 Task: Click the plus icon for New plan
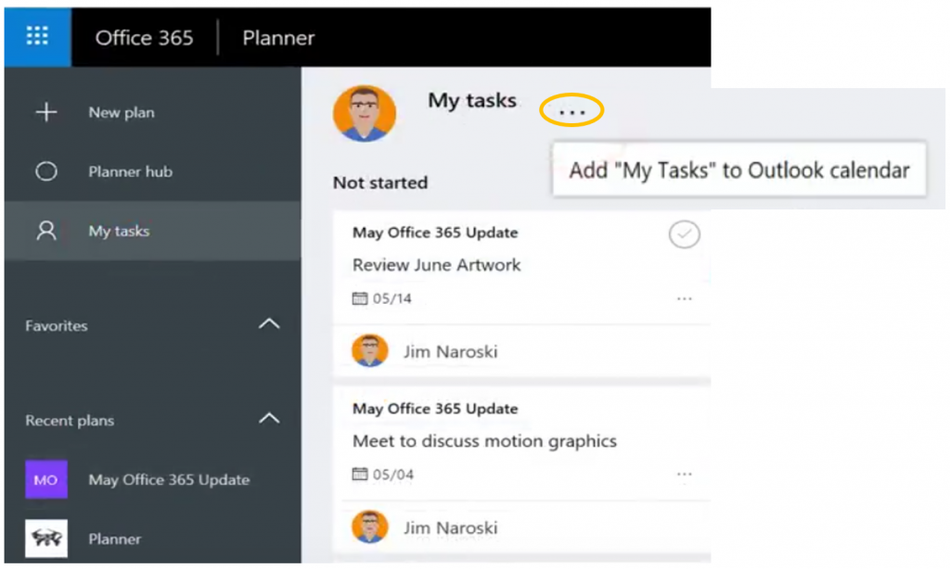pyautogui.click(x=46, y=112)
